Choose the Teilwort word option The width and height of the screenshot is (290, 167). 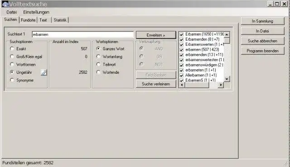tap(98, 64)
